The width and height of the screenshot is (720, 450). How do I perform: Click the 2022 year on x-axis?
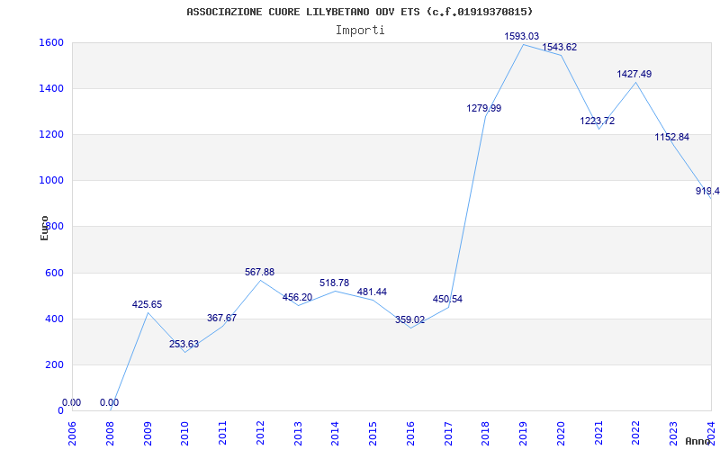636,434
